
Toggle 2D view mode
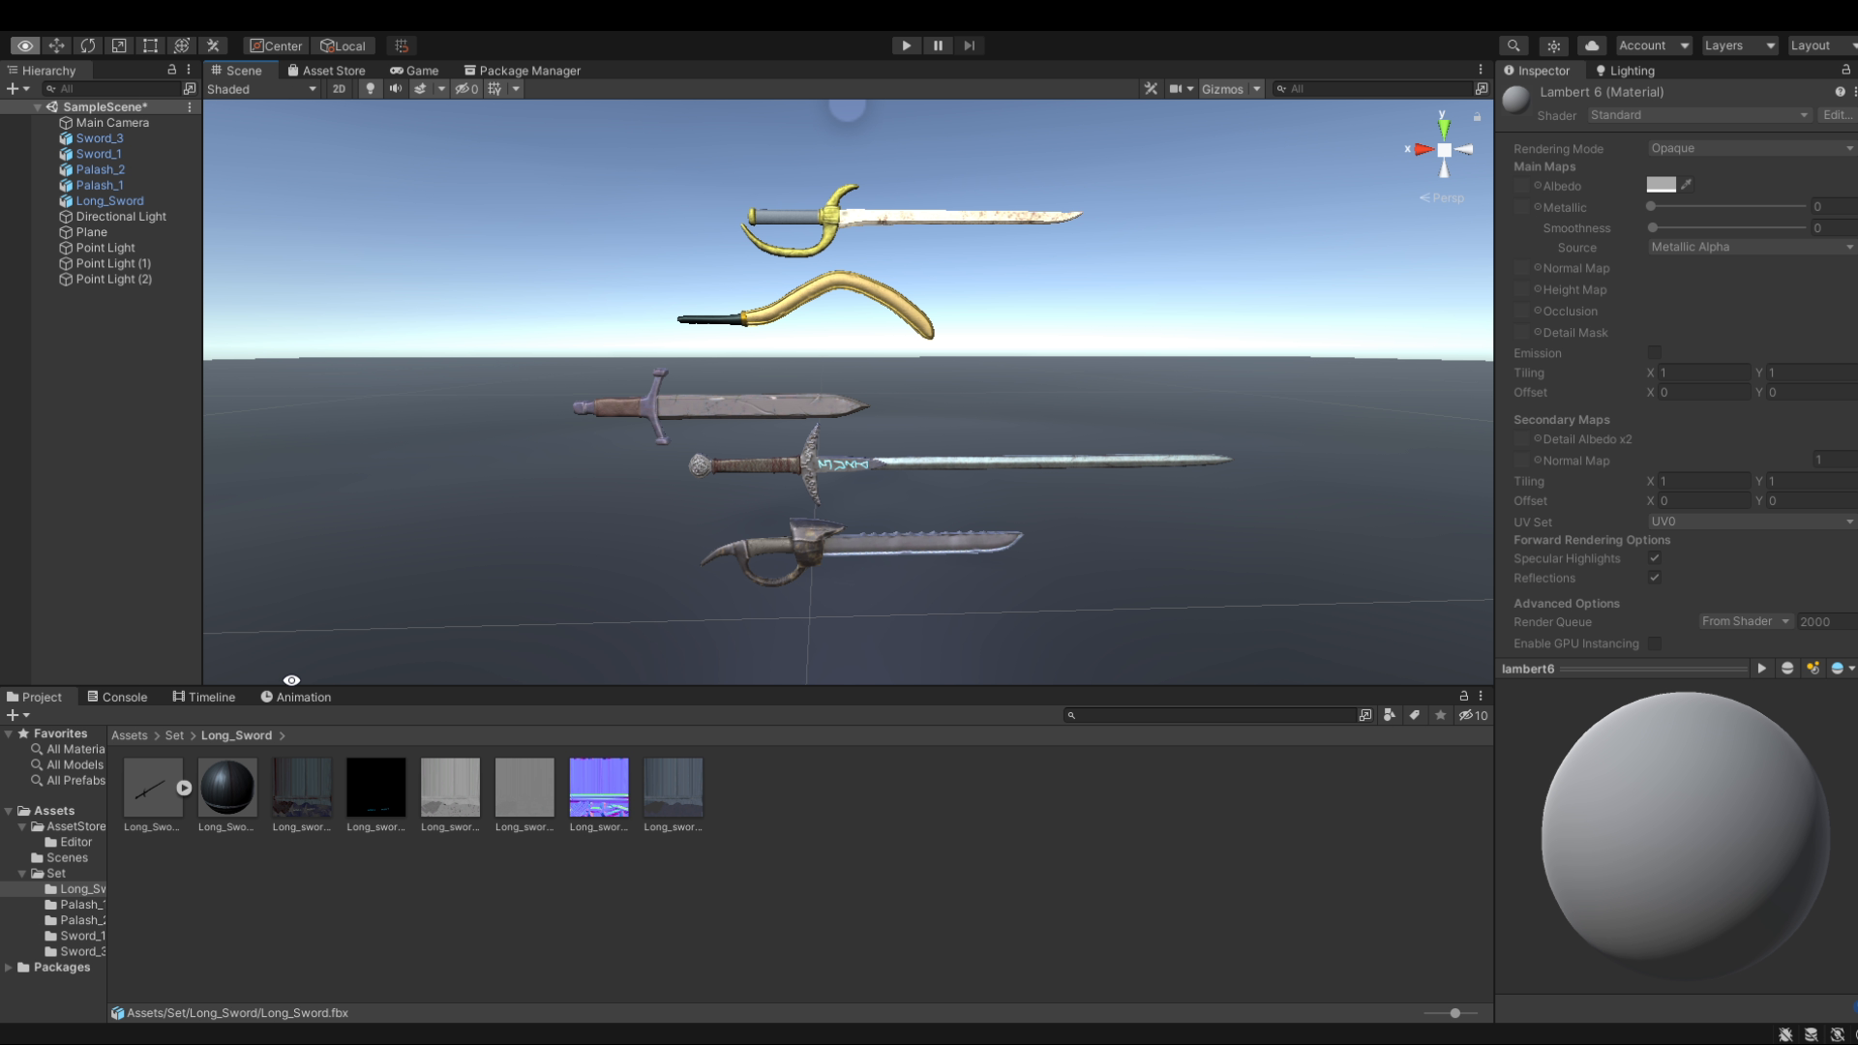click(x=339, y=88)
